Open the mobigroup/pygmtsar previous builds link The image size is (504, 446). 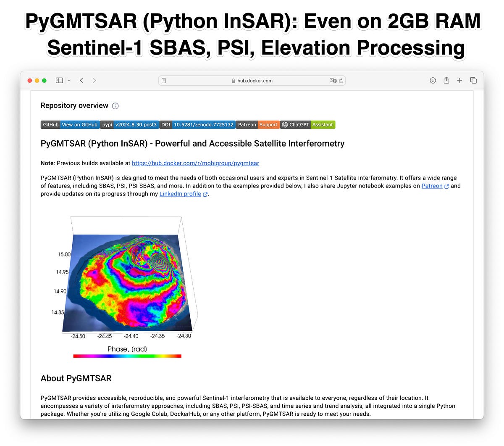point(195,163)
